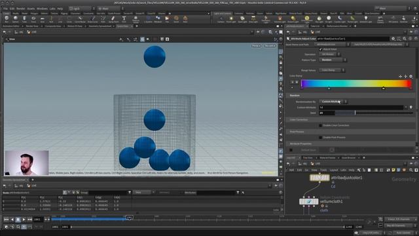Open the parameter pane gear menu

393,39
